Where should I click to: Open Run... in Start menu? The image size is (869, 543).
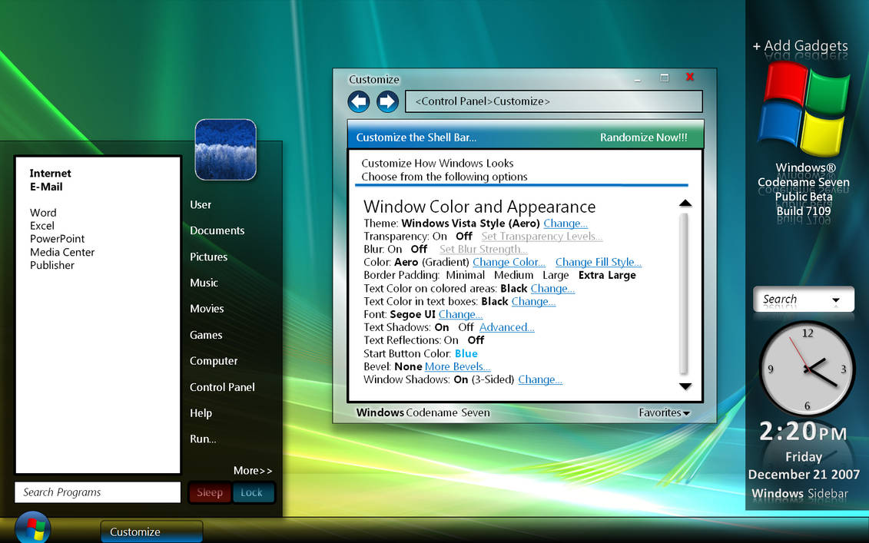[203, 439]
